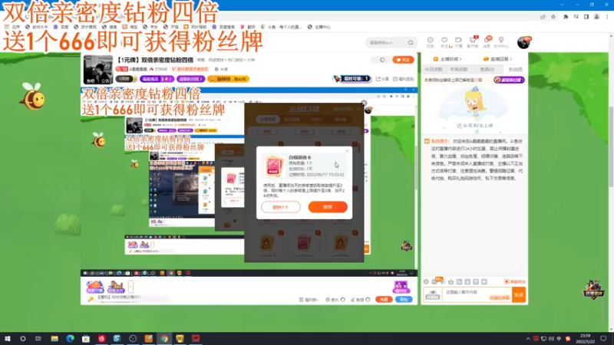Open the browser extensions puzzle icon
614x345 pixels.
[x=566, y=17]
